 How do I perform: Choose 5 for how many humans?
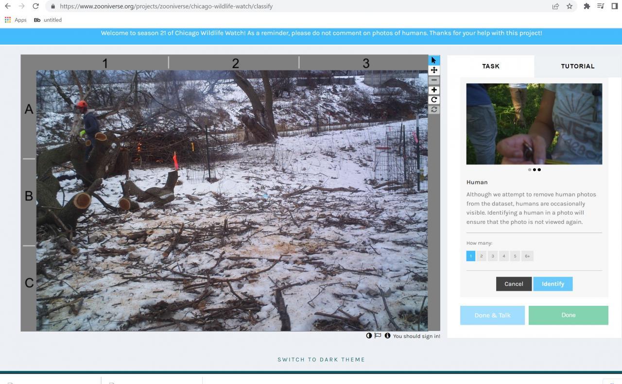point(515,256)
